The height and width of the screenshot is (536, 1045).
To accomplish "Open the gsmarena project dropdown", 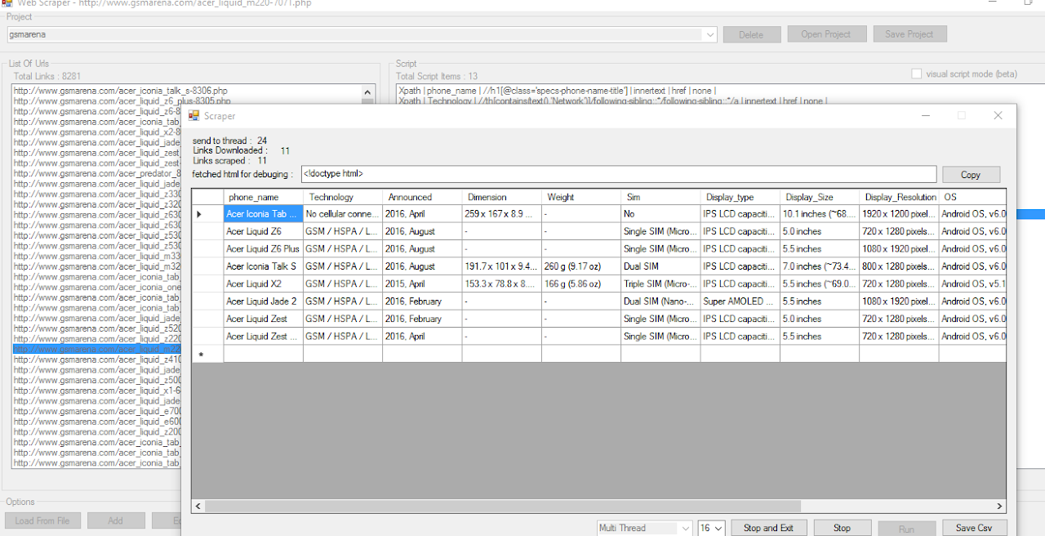I will coord(709,34).
